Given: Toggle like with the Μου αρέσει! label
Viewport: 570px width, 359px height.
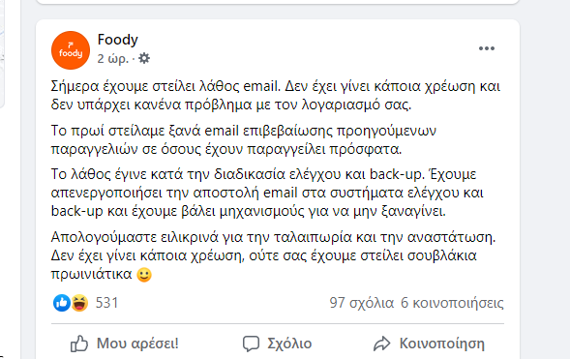Looking at the screenshot, I should point(137,344).
